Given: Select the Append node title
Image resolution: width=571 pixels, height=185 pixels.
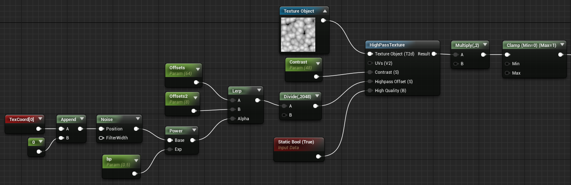Looking at the screenshot, I should 68,119.
